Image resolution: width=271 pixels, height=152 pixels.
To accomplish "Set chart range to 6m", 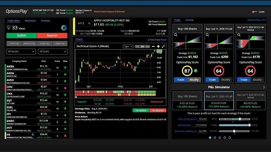I will (147, 46).
